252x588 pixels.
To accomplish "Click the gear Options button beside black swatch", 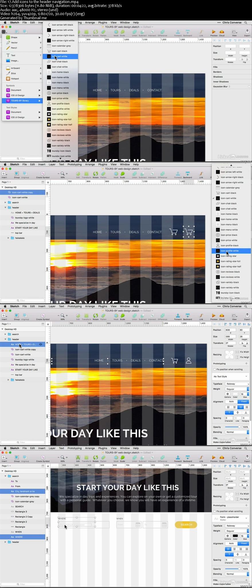I will (x=228, y=536).
